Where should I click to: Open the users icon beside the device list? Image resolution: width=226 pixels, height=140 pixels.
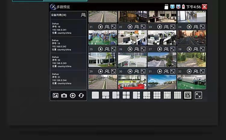(x=83, y=15)
